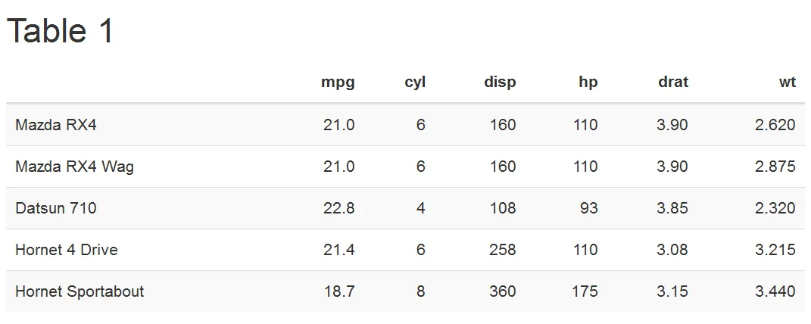Image resolution: width=811 pixels, height=324 pixels.
Task: Select the 360 disp value for Hornet Sportabout
Action: pyautogui.click(x=502, y=291)
